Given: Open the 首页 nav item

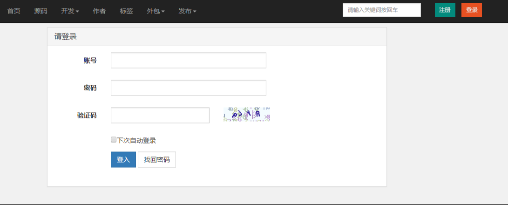Looking at the screenshot, I should (x=14, y=11).
